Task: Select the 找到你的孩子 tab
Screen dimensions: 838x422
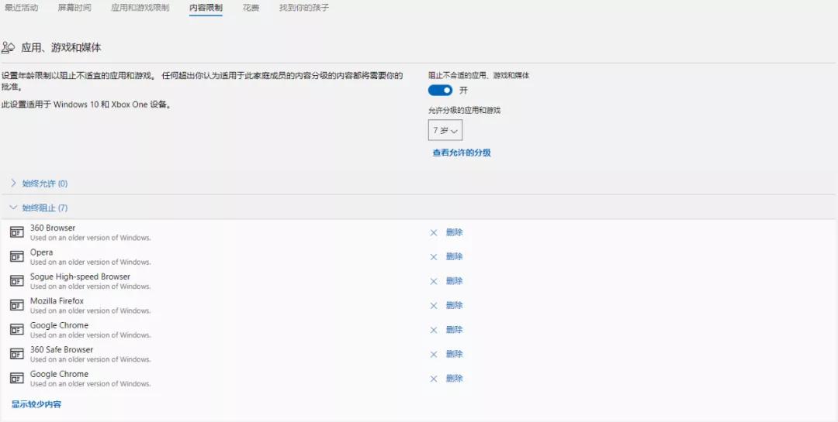Action: pyautogui.click(x=304, y=8)
